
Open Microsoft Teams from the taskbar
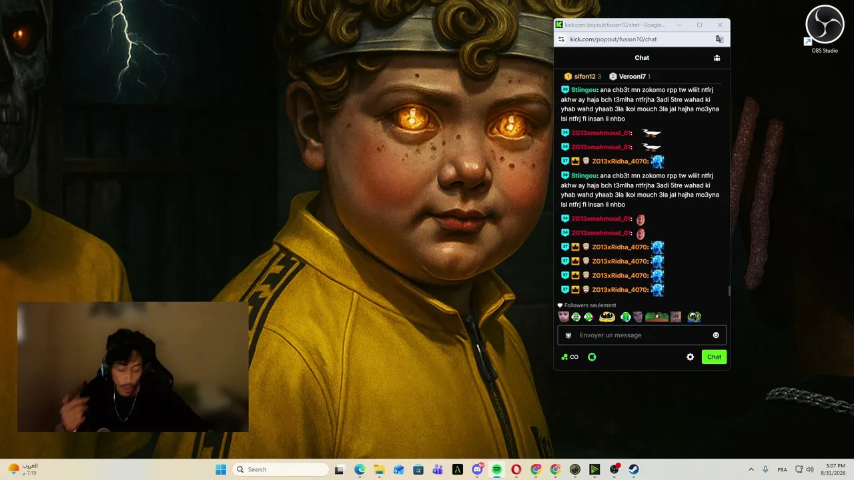click(x=438, y=469)
